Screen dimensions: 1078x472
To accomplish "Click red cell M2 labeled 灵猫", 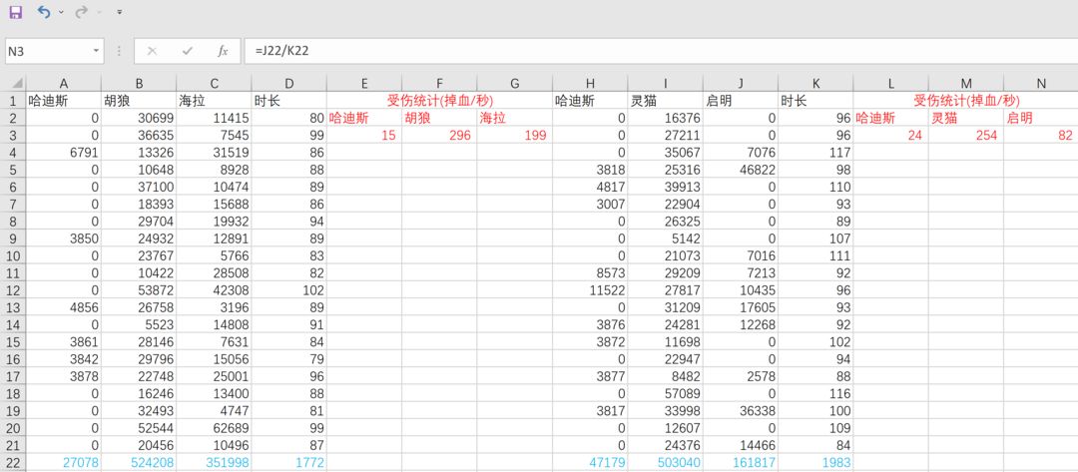I will pyautogui.click(x=966, y=118).
